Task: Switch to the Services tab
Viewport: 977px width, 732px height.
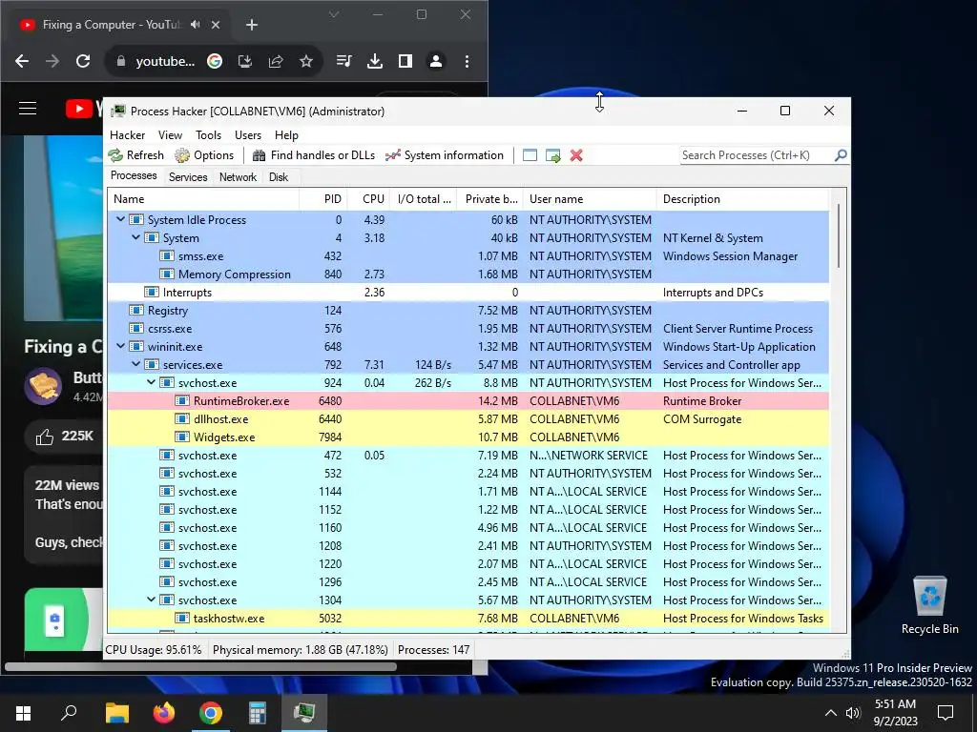Action: click(188, 176)
